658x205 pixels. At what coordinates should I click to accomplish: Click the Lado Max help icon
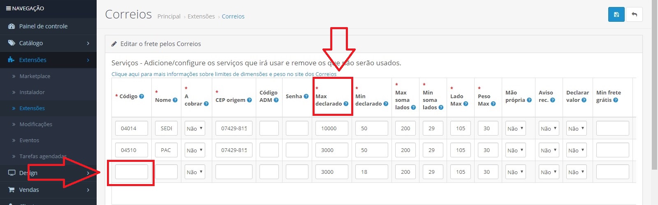coord(466,104)
